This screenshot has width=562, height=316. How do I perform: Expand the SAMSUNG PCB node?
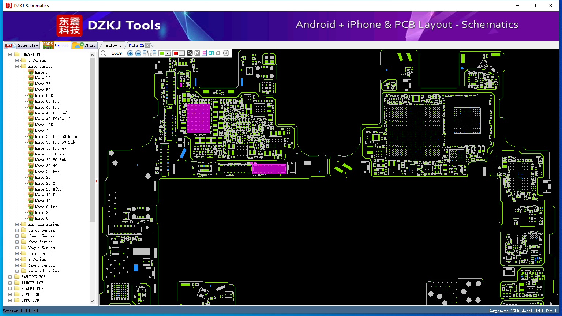(10, 277)
